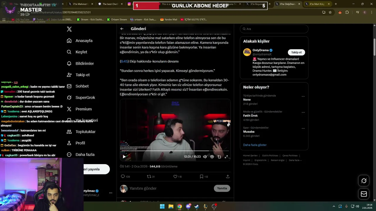Follow OnlyDrama with Takip et button
The image size is (376, 211).
click(296, 52)
